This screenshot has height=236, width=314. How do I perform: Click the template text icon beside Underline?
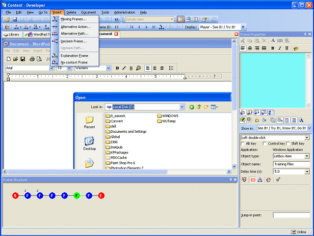295,48
